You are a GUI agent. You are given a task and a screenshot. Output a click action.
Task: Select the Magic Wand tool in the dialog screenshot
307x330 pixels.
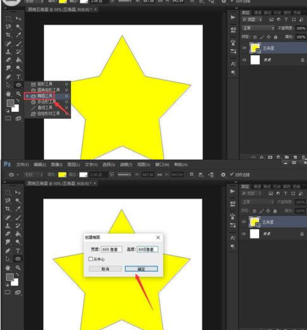tap(18, 200)
